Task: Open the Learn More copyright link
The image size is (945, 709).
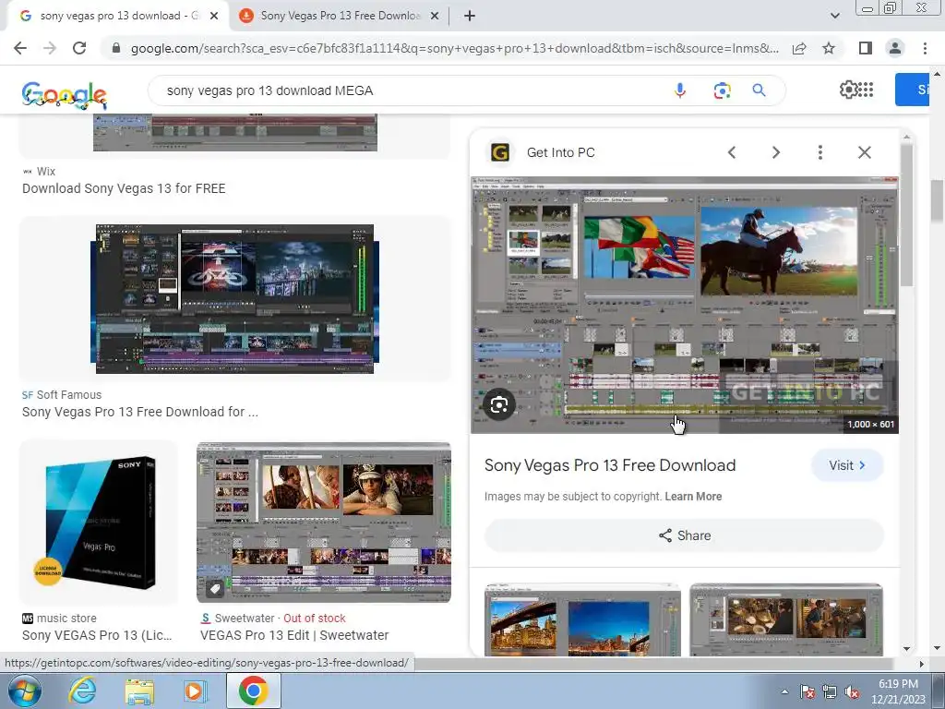Action: [693, 497]
